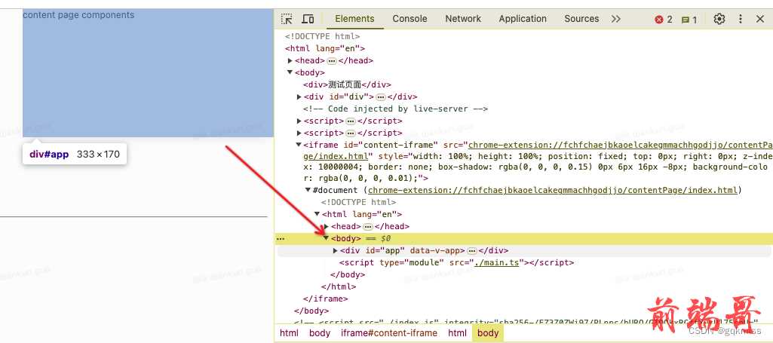Image resolution: width=773 pixels, height=343 pixels.
Task: Click ellipsis inside top-level head tag
Action: (x=332, y=60)
